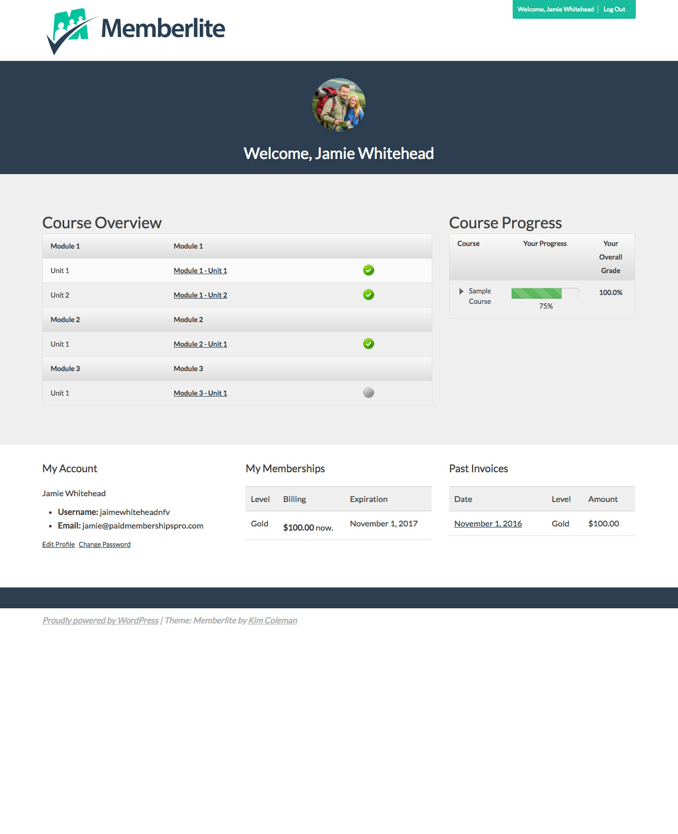This screenshot has height=834, width=678.
Task: Click the green checkmark for Module 1 - Unit 1
Action: [x=369, y=270]
